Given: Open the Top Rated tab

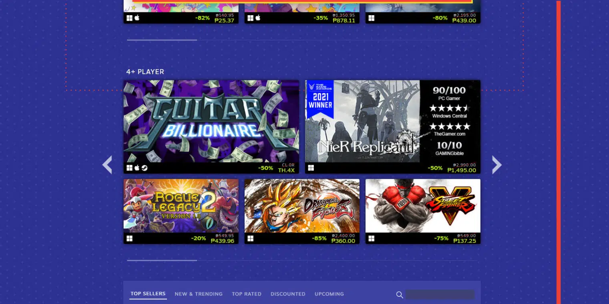Looking at the screenshot, I should 247,294.
